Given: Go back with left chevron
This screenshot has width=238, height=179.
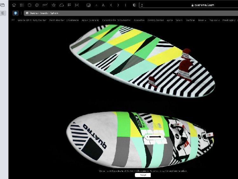Looking at the screenshot, I should point(111,5).
